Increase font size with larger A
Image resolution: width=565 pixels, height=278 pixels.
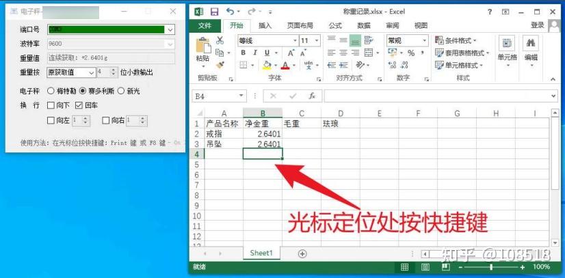[291, 53]
